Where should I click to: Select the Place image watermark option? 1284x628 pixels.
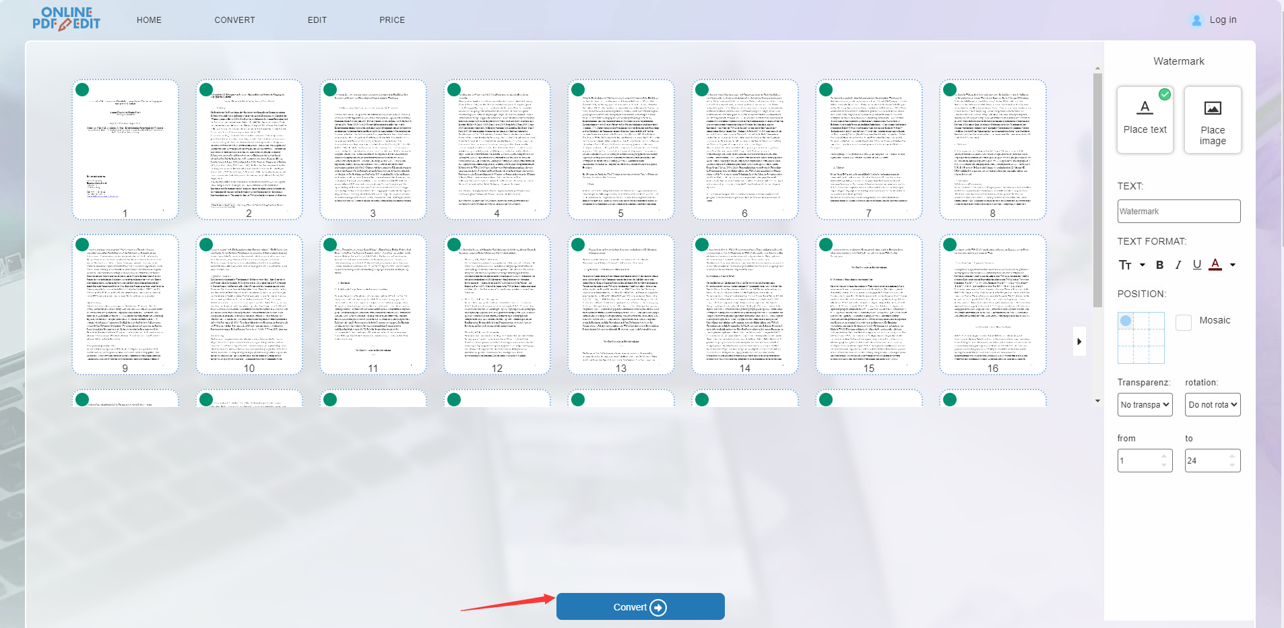pos(1212,119)
